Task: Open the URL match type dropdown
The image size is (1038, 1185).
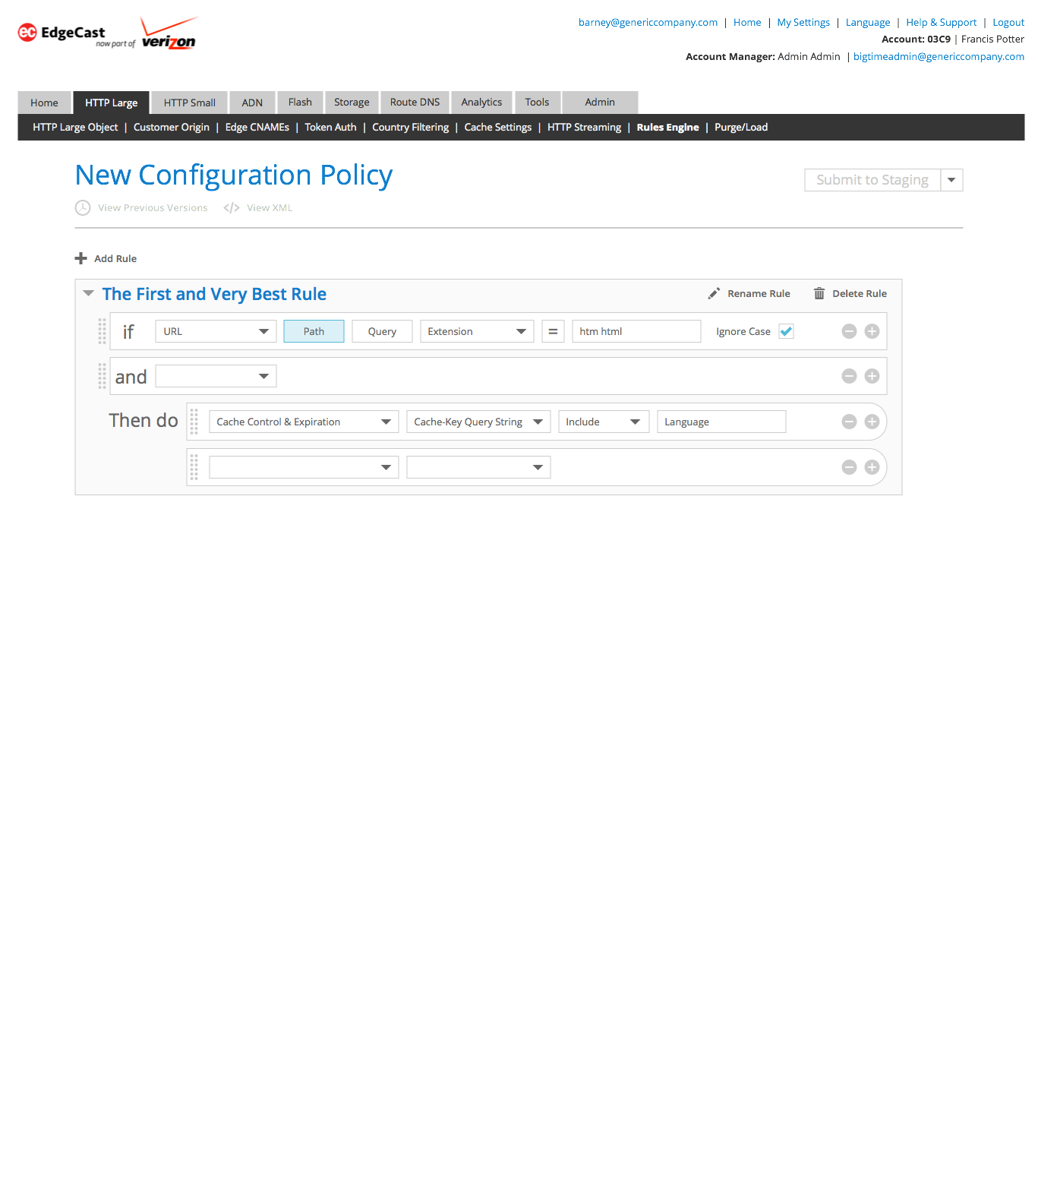Action: (216, 331)
